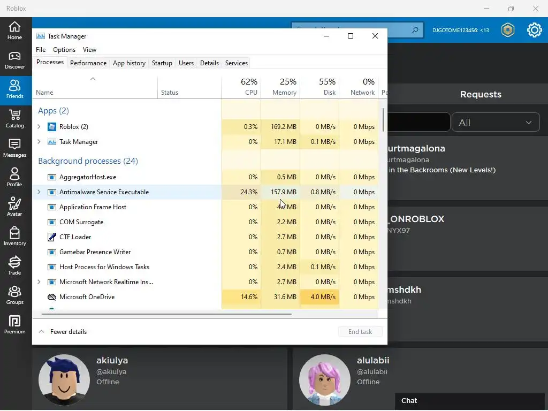This screenshot has width=548, height=411.
Task: Open akiulya's avatar thumbnail
Action: (64, 379)
